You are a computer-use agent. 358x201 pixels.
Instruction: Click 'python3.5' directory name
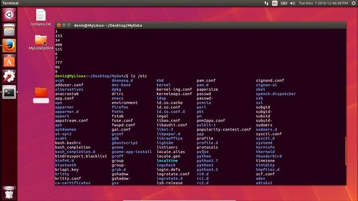[x=208, y=170]
